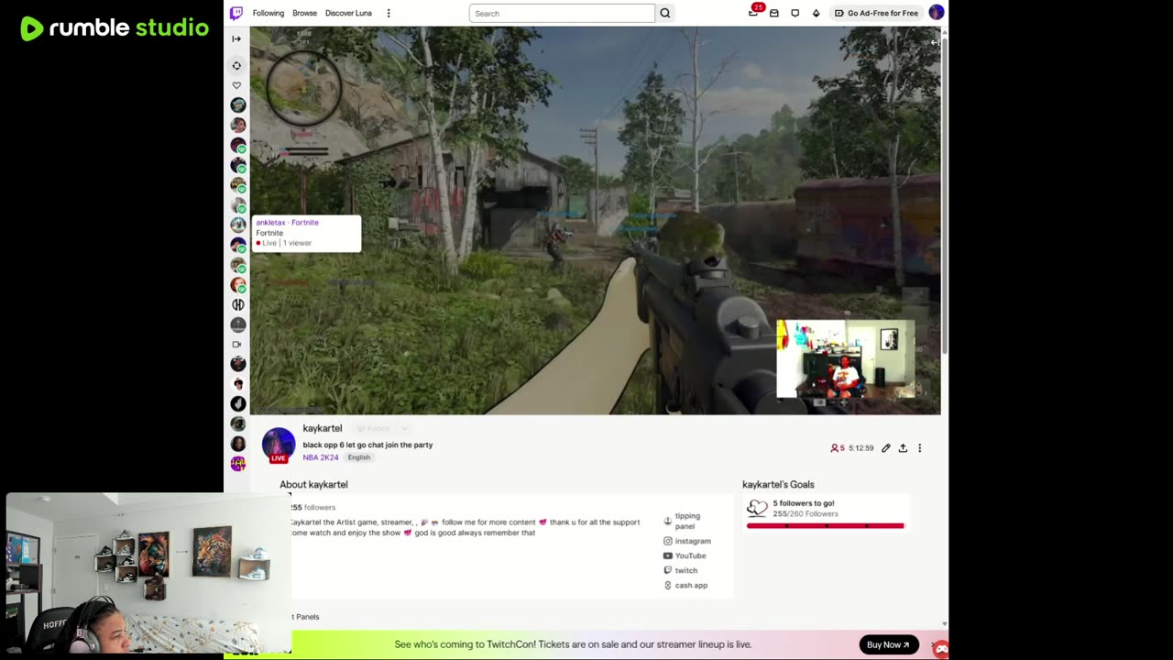Image resolution: width=1173 pixels, height=660 pixels.
Task: Click the About kaykartel heading
Action: point(313,484)
